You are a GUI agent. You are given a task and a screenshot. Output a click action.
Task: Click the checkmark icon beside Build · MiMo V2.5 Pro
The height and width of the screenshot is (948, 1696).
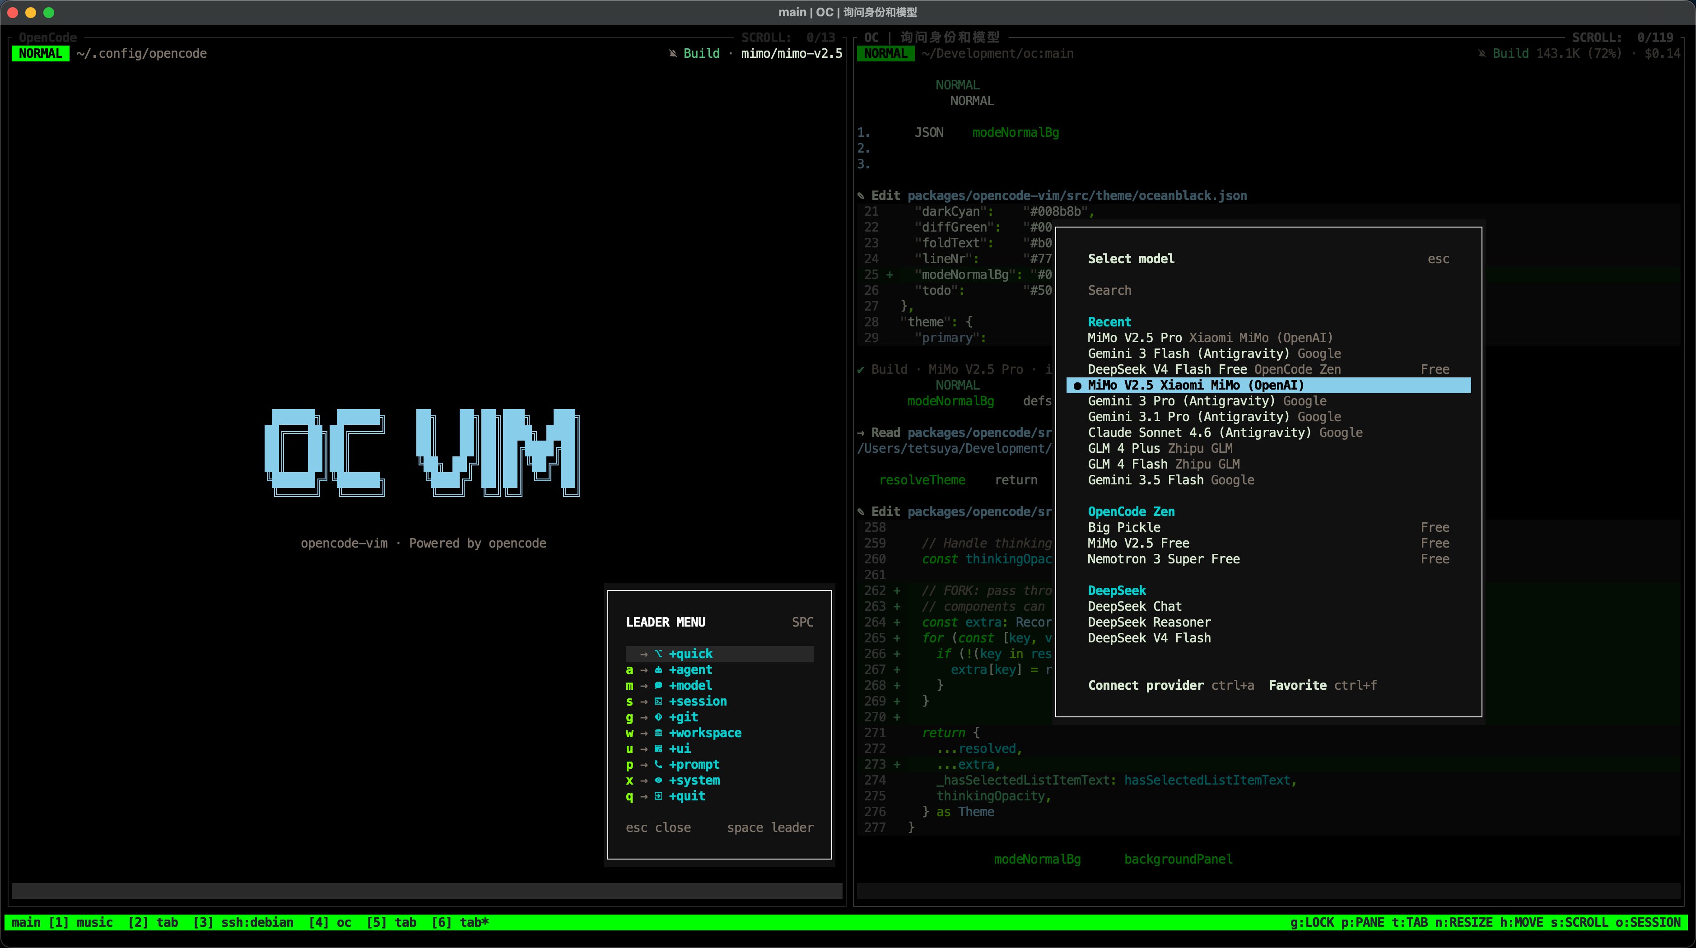click(x=861, y=369)
